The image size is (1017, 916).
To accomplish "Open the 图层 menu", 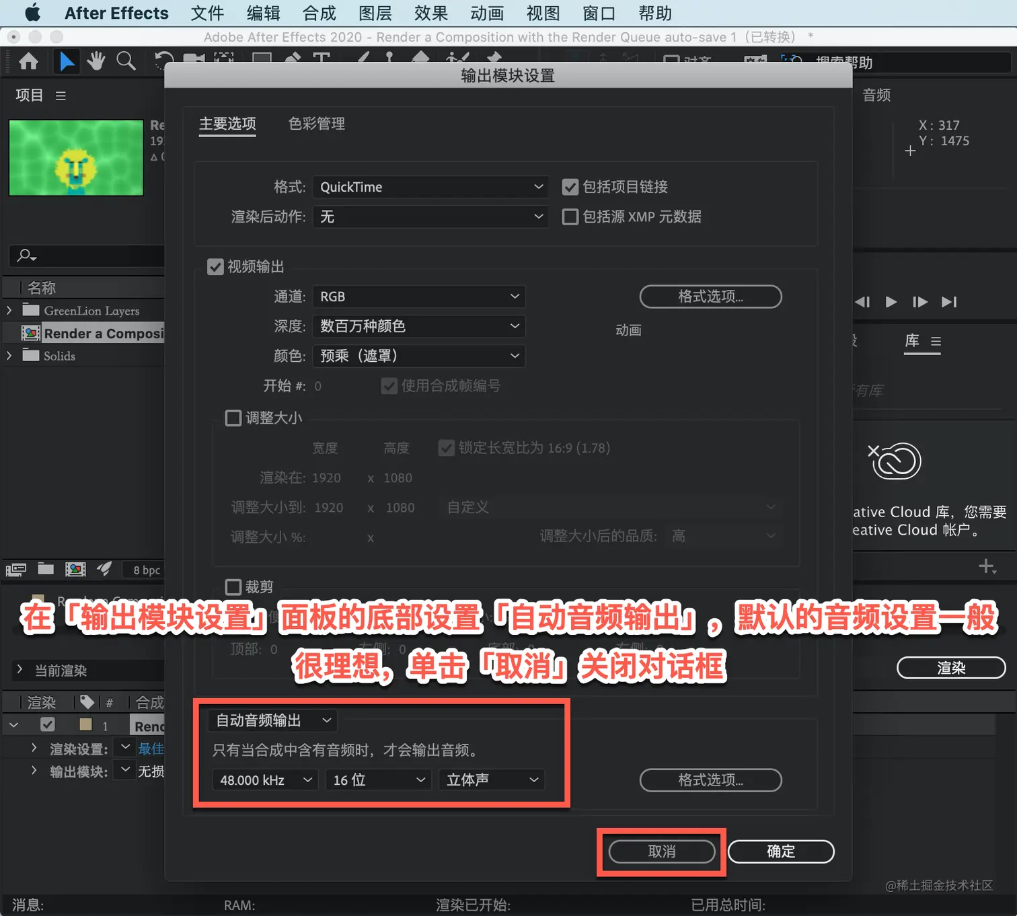I will 375,13.
